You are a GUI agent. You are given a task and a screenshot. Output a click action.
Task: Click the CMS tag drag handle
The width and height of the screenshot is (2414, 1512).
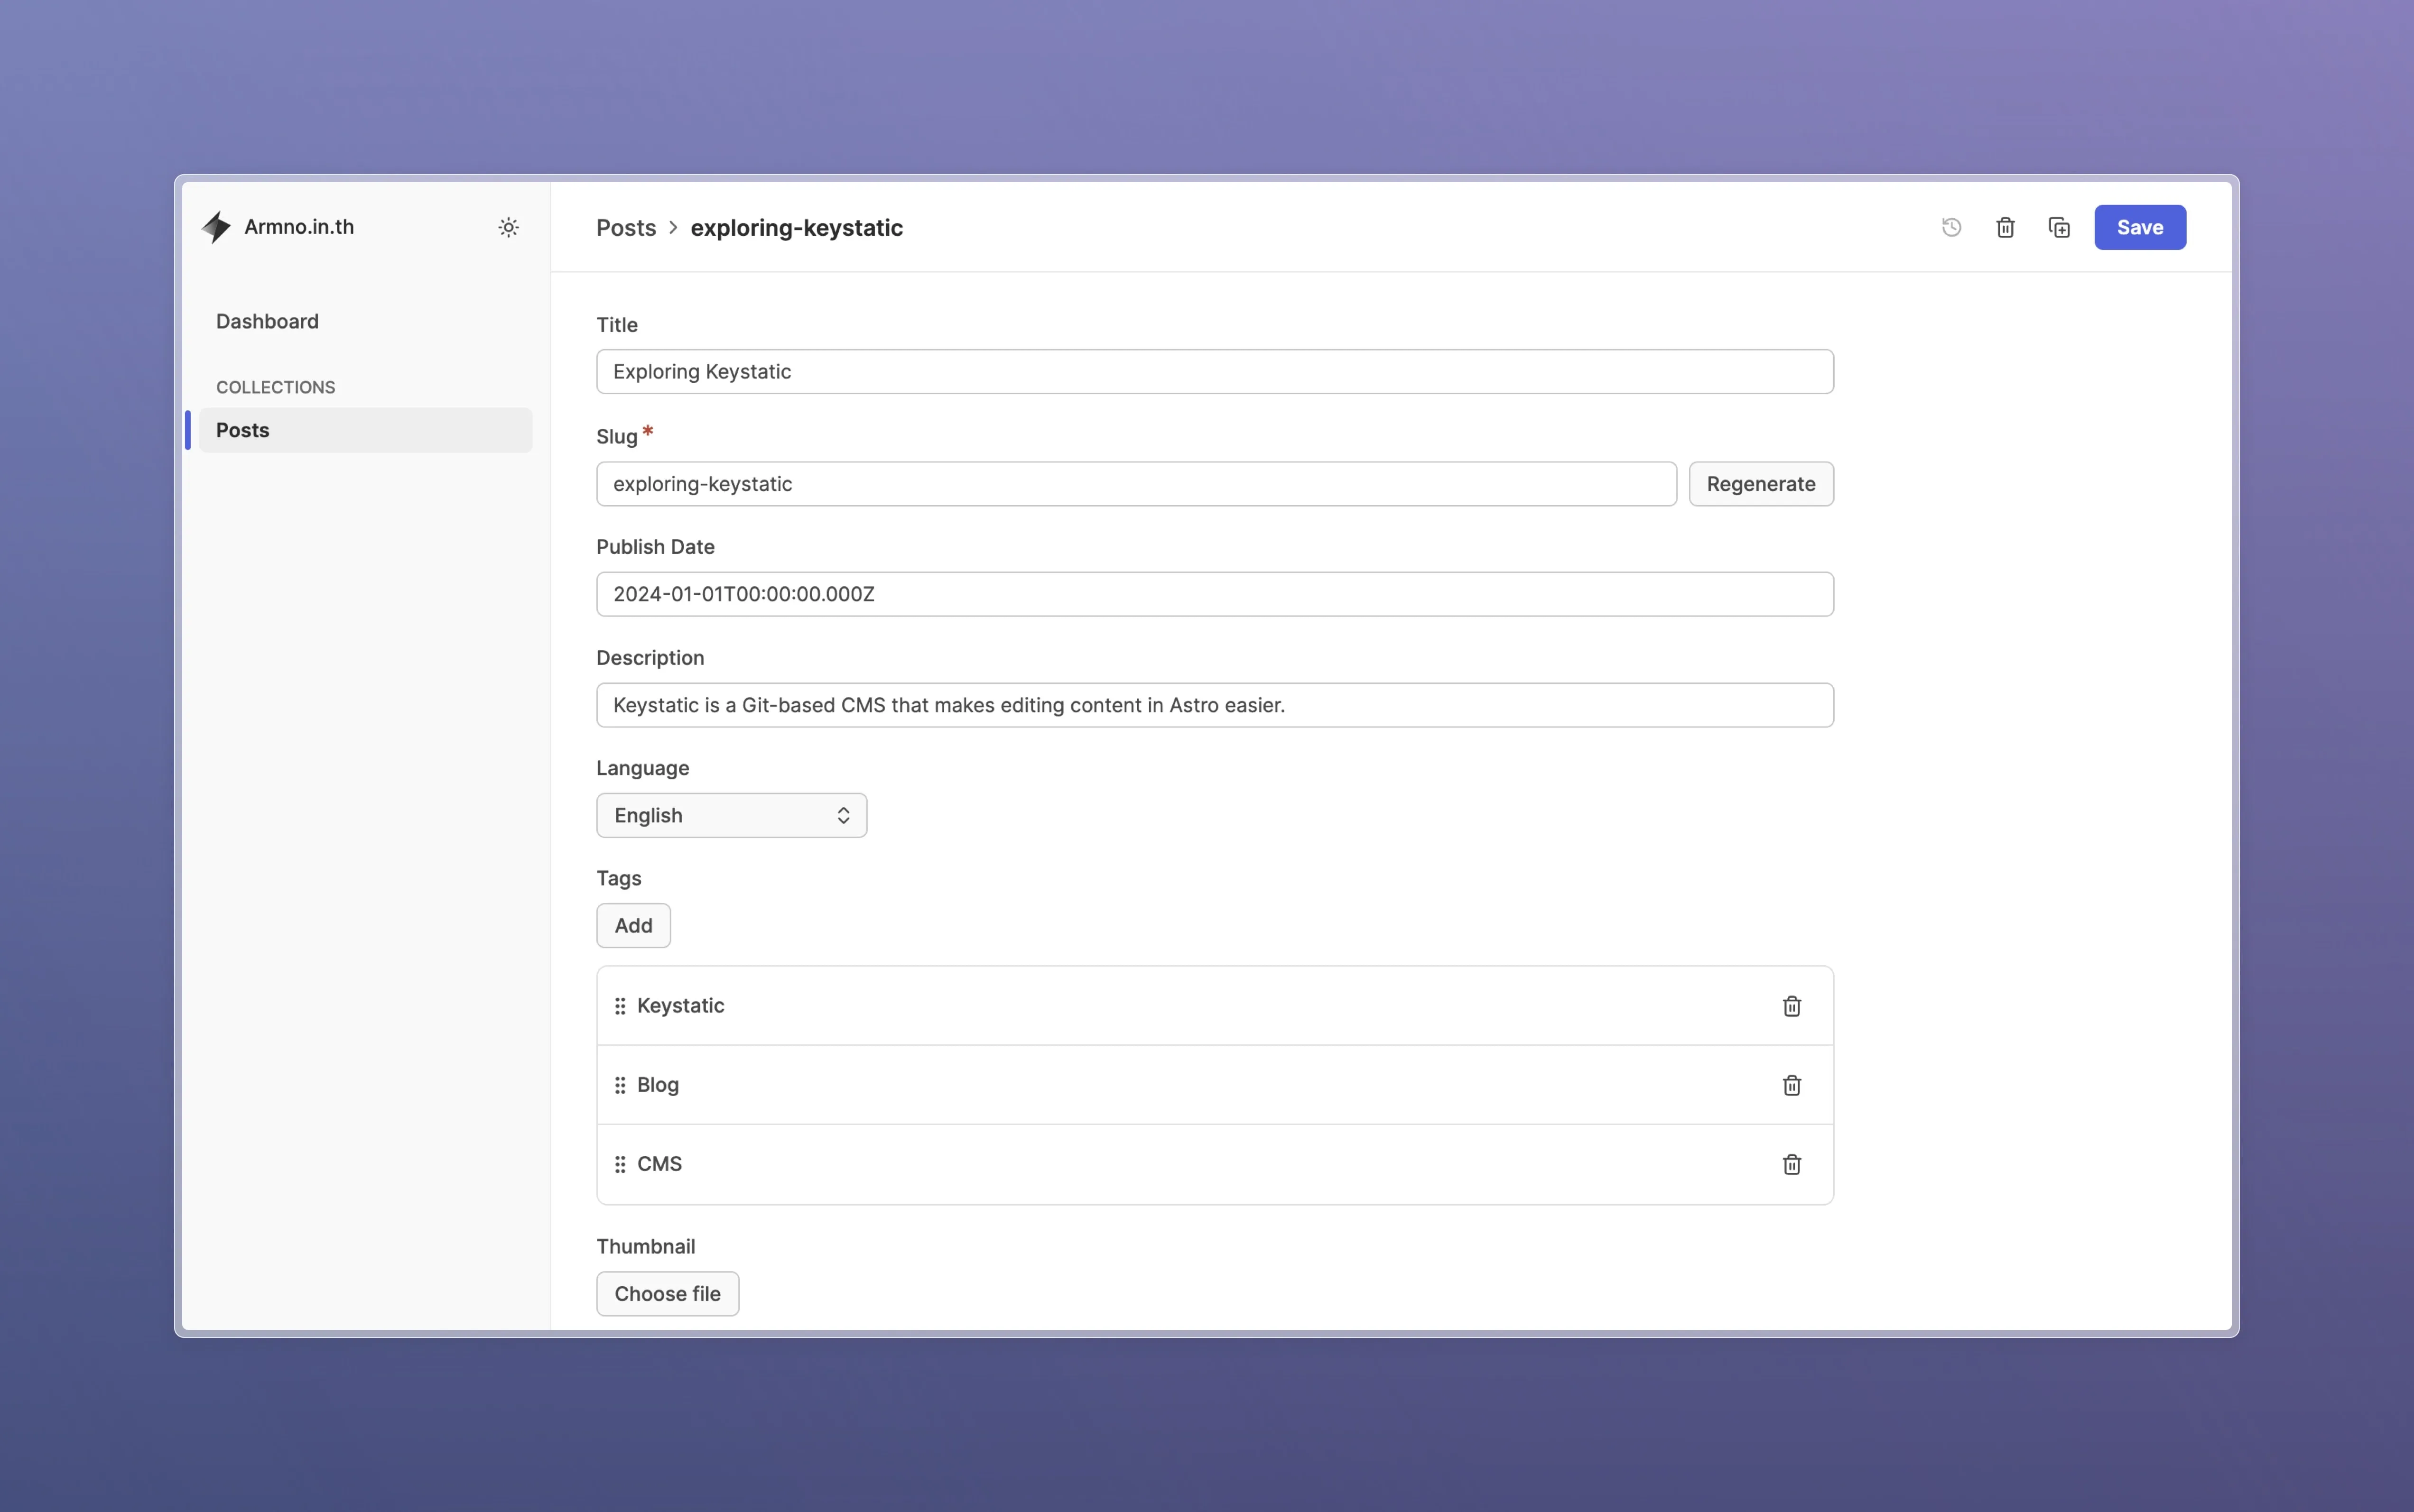tap(620, 1164)
